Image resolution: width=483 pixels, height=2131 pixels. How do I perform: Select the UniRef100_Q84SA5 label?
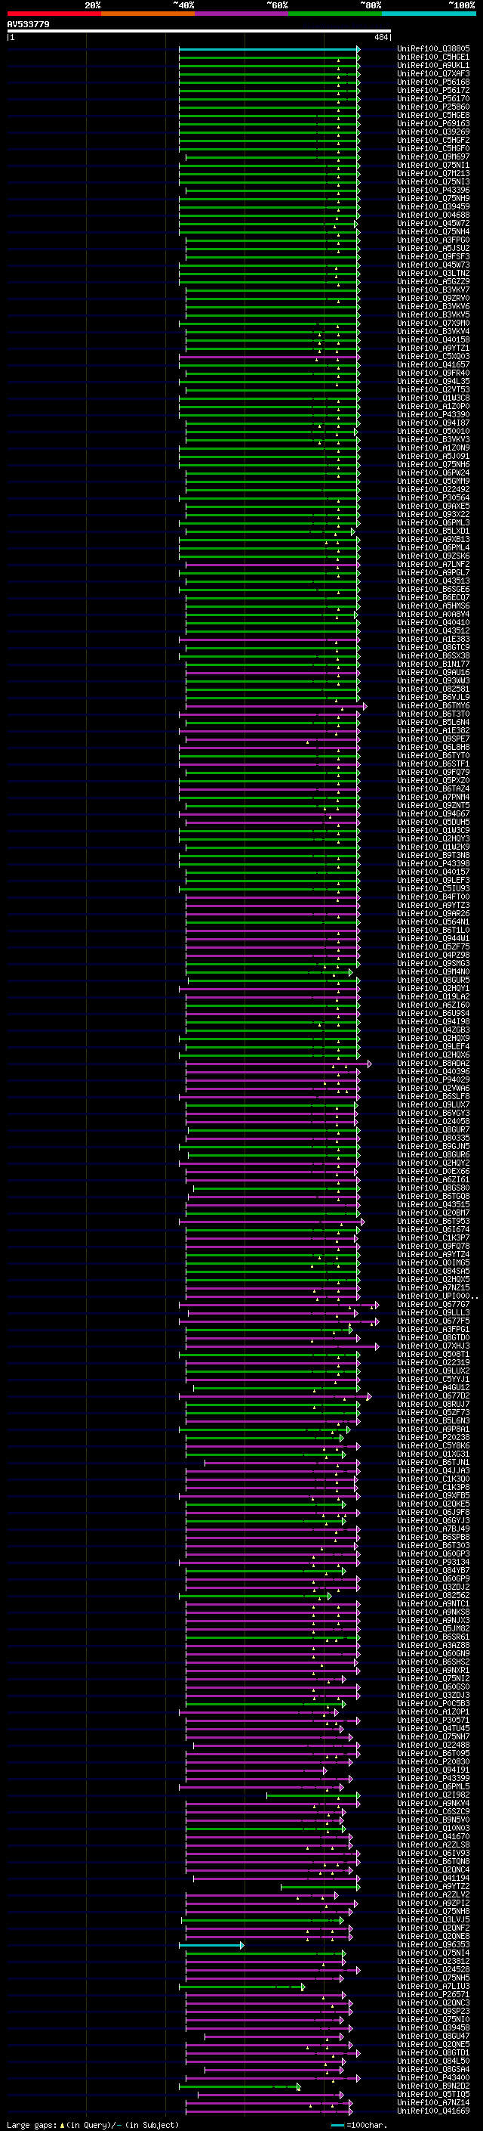433,1271
